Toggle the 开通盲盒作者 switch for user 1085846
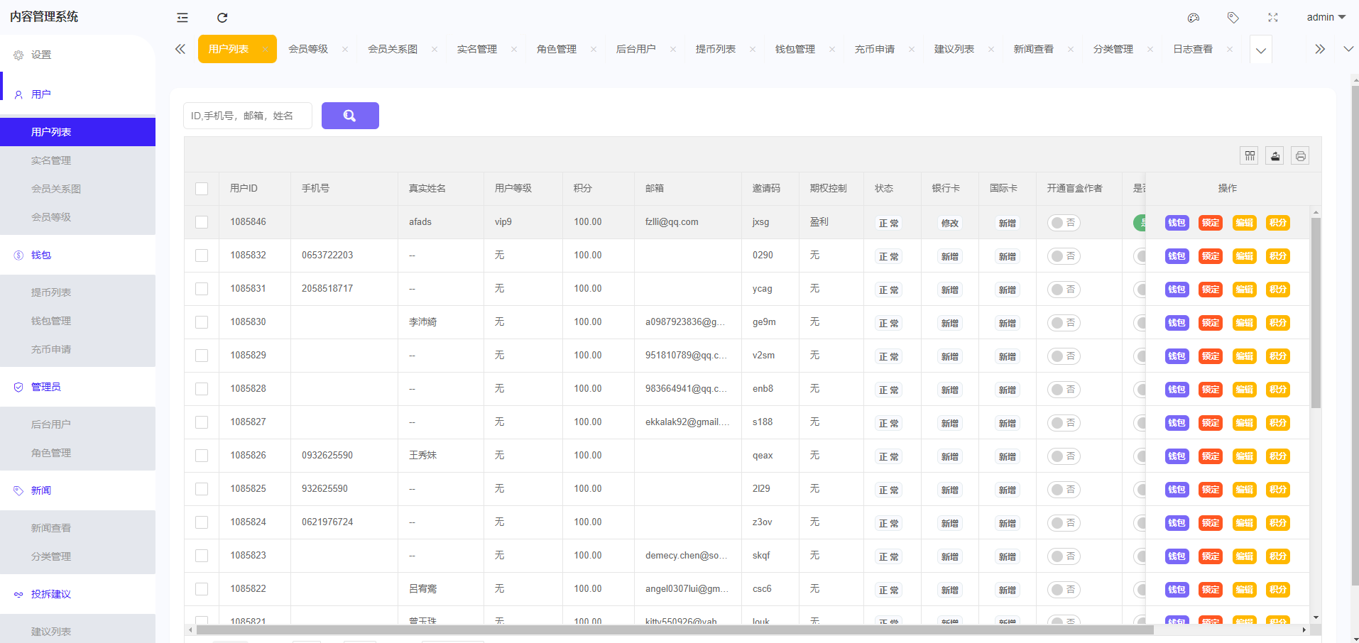Image resolution: width=1359 pixels, height=643 pixels. tap(1064, 222)
